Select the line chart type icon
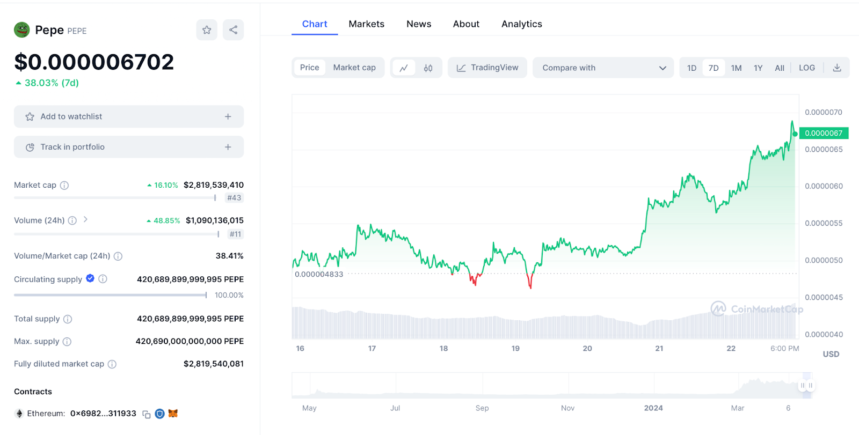 [x=404, y=68]
